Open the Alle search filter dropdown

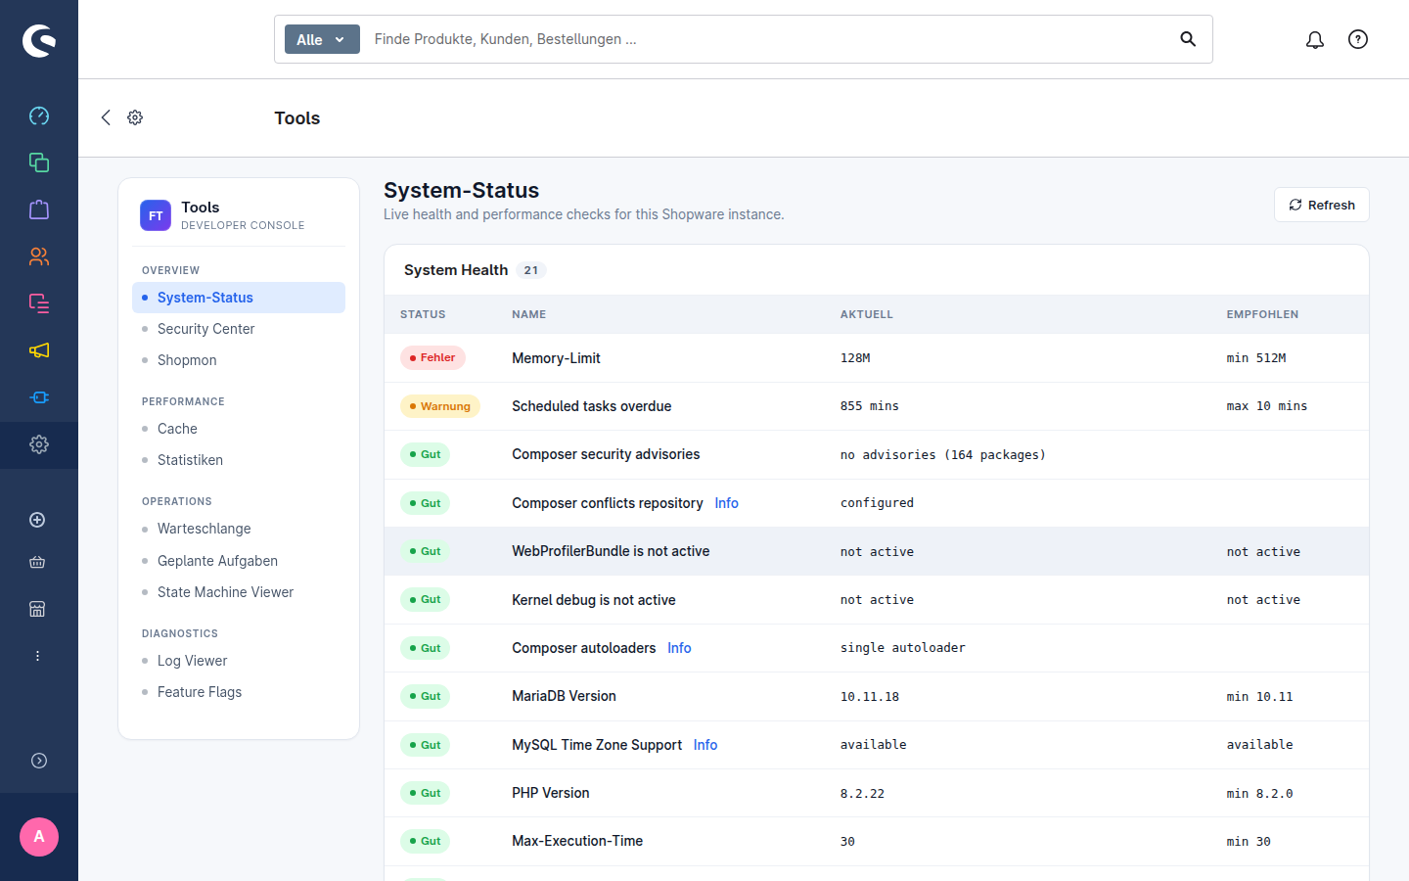tap(322, 39)
